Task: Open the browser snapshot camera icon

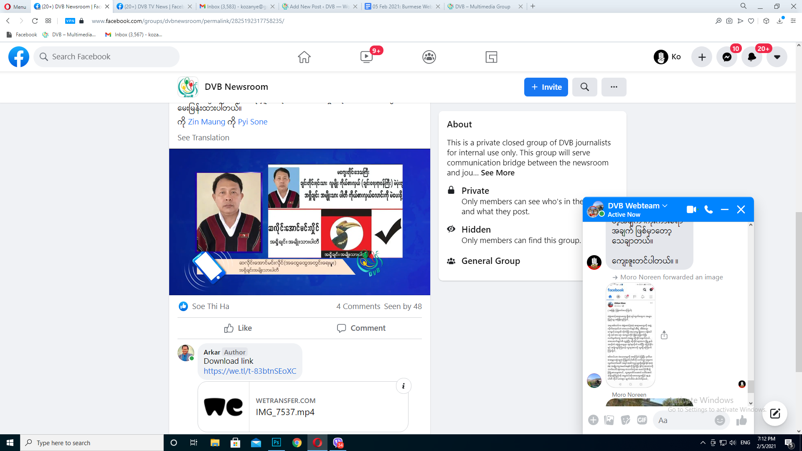Action: pyautogui.click(x=729, y=21)
